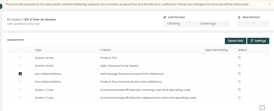The image size is (274, 111).
Task: Click replacement costs tradeoff status icon
Action: tap(239, 98)
